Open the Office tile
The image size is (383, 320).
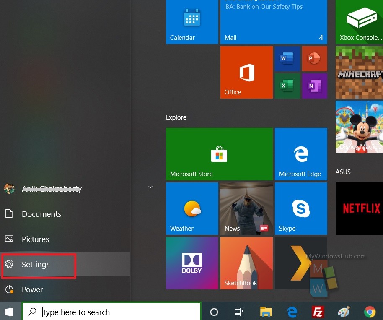[246, 73]
